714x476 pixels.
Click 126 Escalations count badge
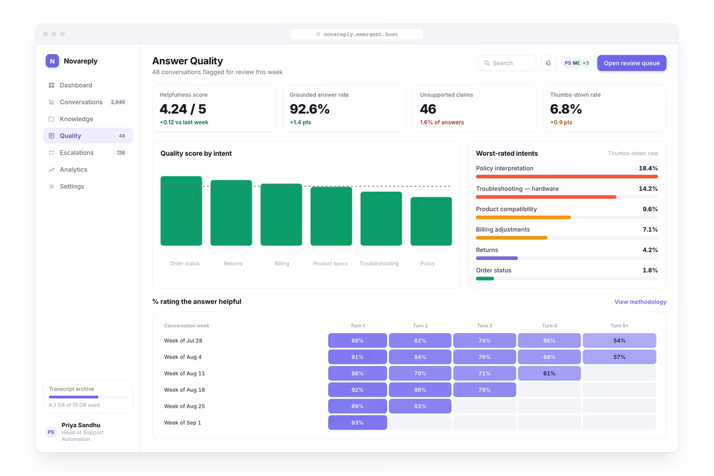click(121, 153)
